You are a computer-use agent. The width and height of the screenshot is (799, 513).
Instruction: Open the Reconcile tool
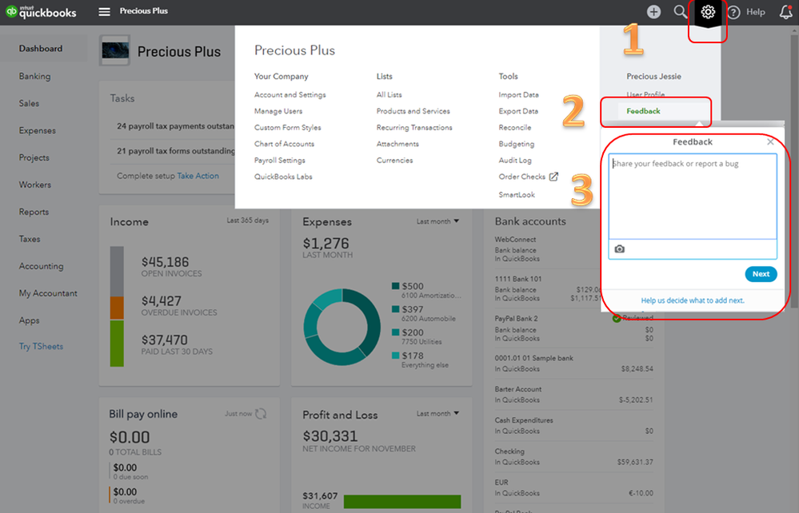click(514, 127)
